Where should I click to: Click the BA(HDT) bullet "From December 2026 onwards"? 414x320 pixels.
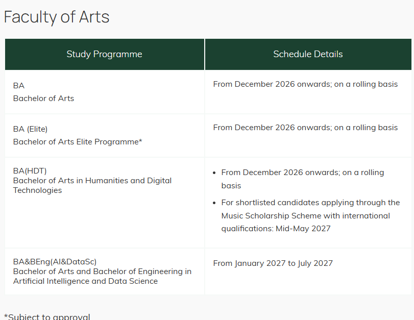click(x=303, y=179)
